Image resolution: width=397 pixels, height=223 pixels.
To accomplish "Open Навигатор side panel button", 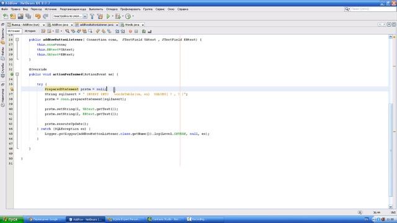I will (2, 97).
